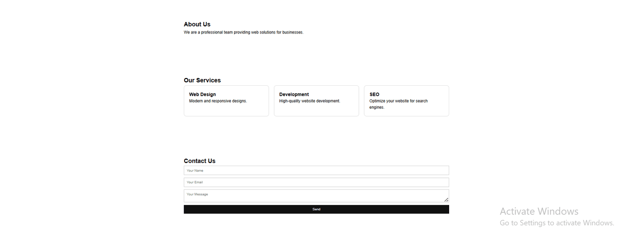Select the Web Design service card
The width and height of the screenshot is (632, 232).
pos(226,101)
